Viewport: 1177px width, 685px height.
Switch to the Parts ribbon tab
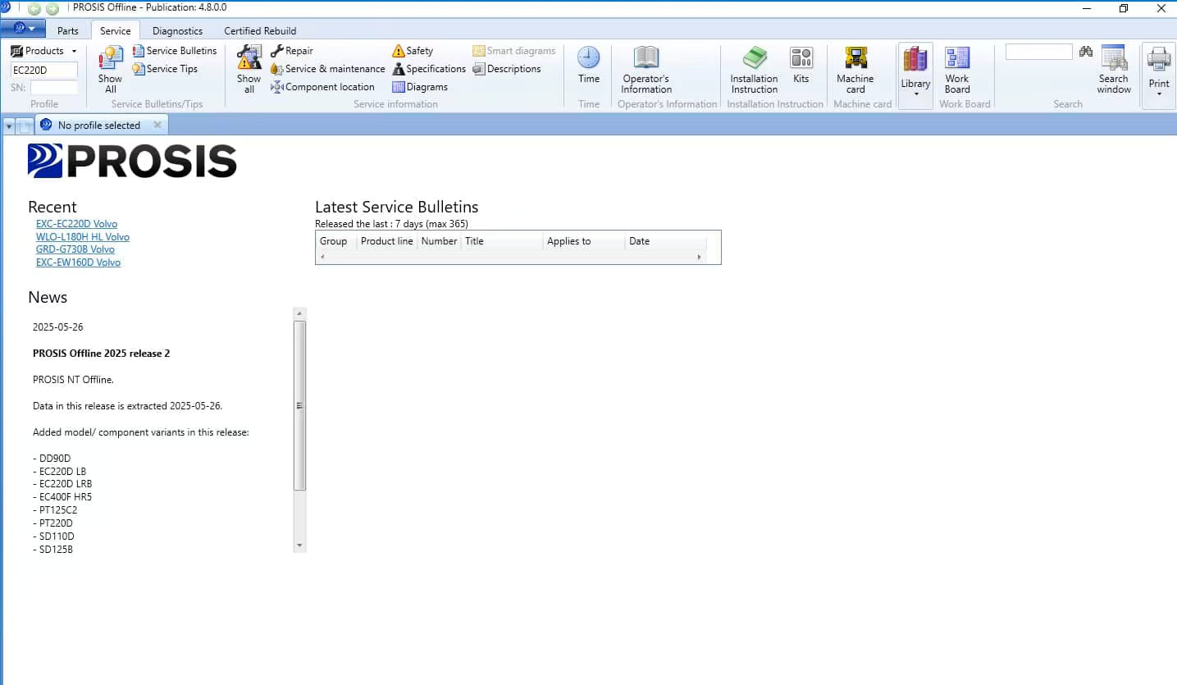68,31
